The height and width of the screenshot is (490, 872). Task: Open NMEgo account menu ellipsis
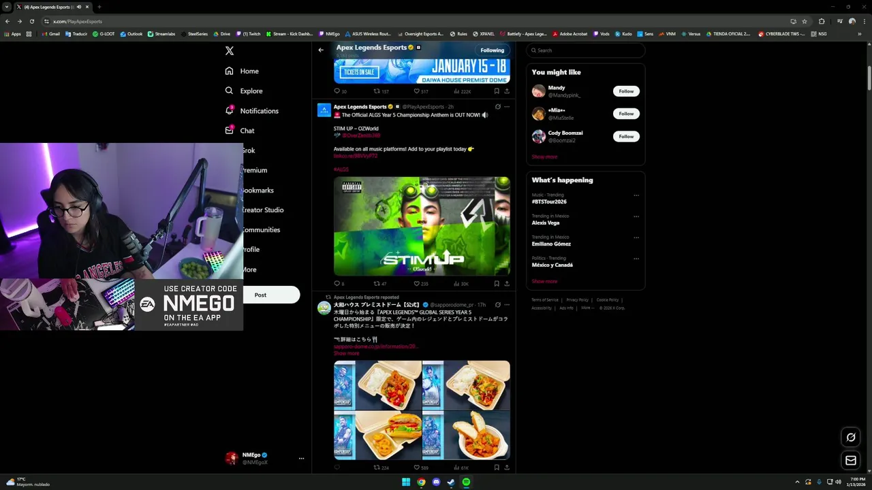pyautogui.click(x=301, y=459)
